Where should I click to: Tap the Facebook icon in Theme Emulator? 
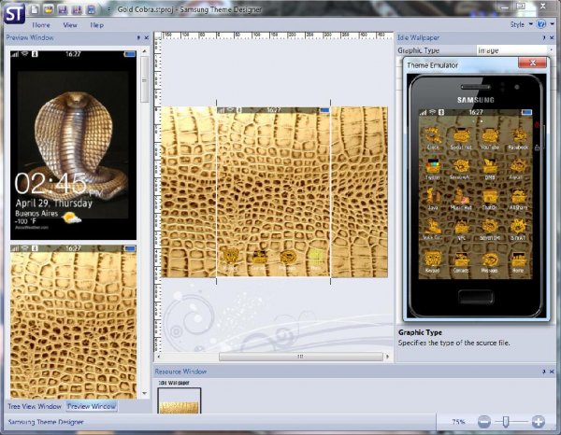[518, 136]
